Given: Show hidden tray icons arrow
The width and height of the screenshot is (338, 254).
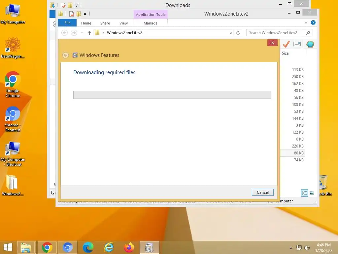Looking at the screenshot, I should 291,248.
